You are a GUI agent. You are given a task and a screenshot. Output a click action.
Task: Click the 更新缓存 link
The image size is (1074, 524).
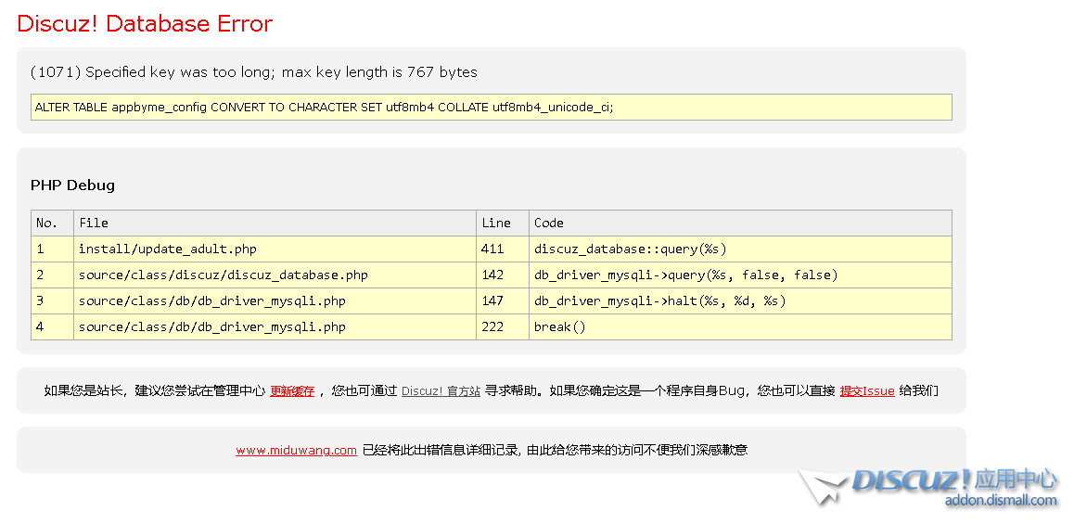292,391
